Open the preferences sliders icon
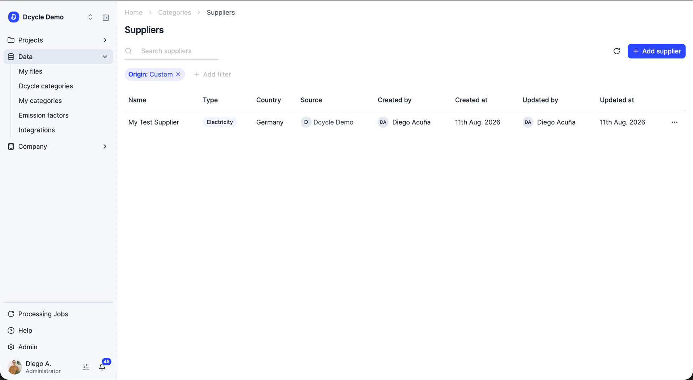This screenshot has height=380, width=693. [86, 367]
